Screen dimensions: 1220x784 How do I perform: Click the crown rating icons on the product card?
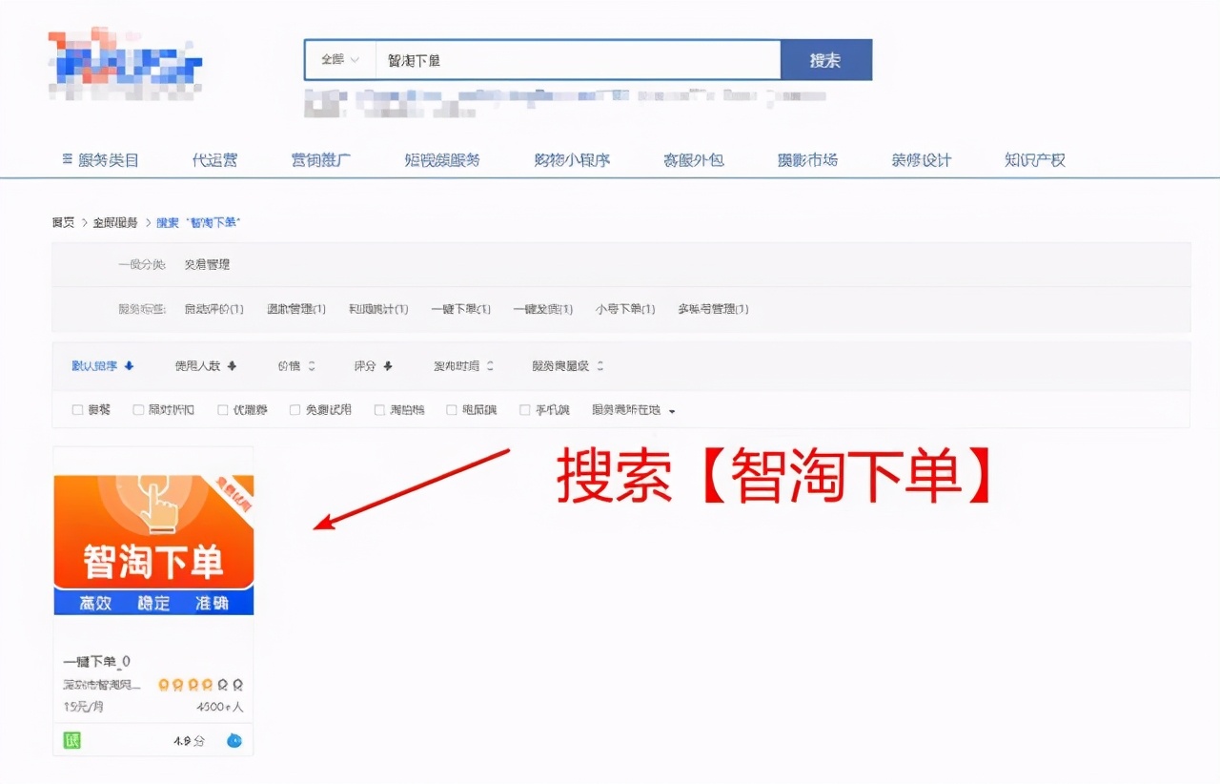coord(205,683)
